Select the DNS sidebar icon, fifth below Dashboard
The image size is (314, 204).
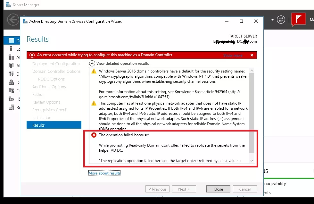[11, 82]
